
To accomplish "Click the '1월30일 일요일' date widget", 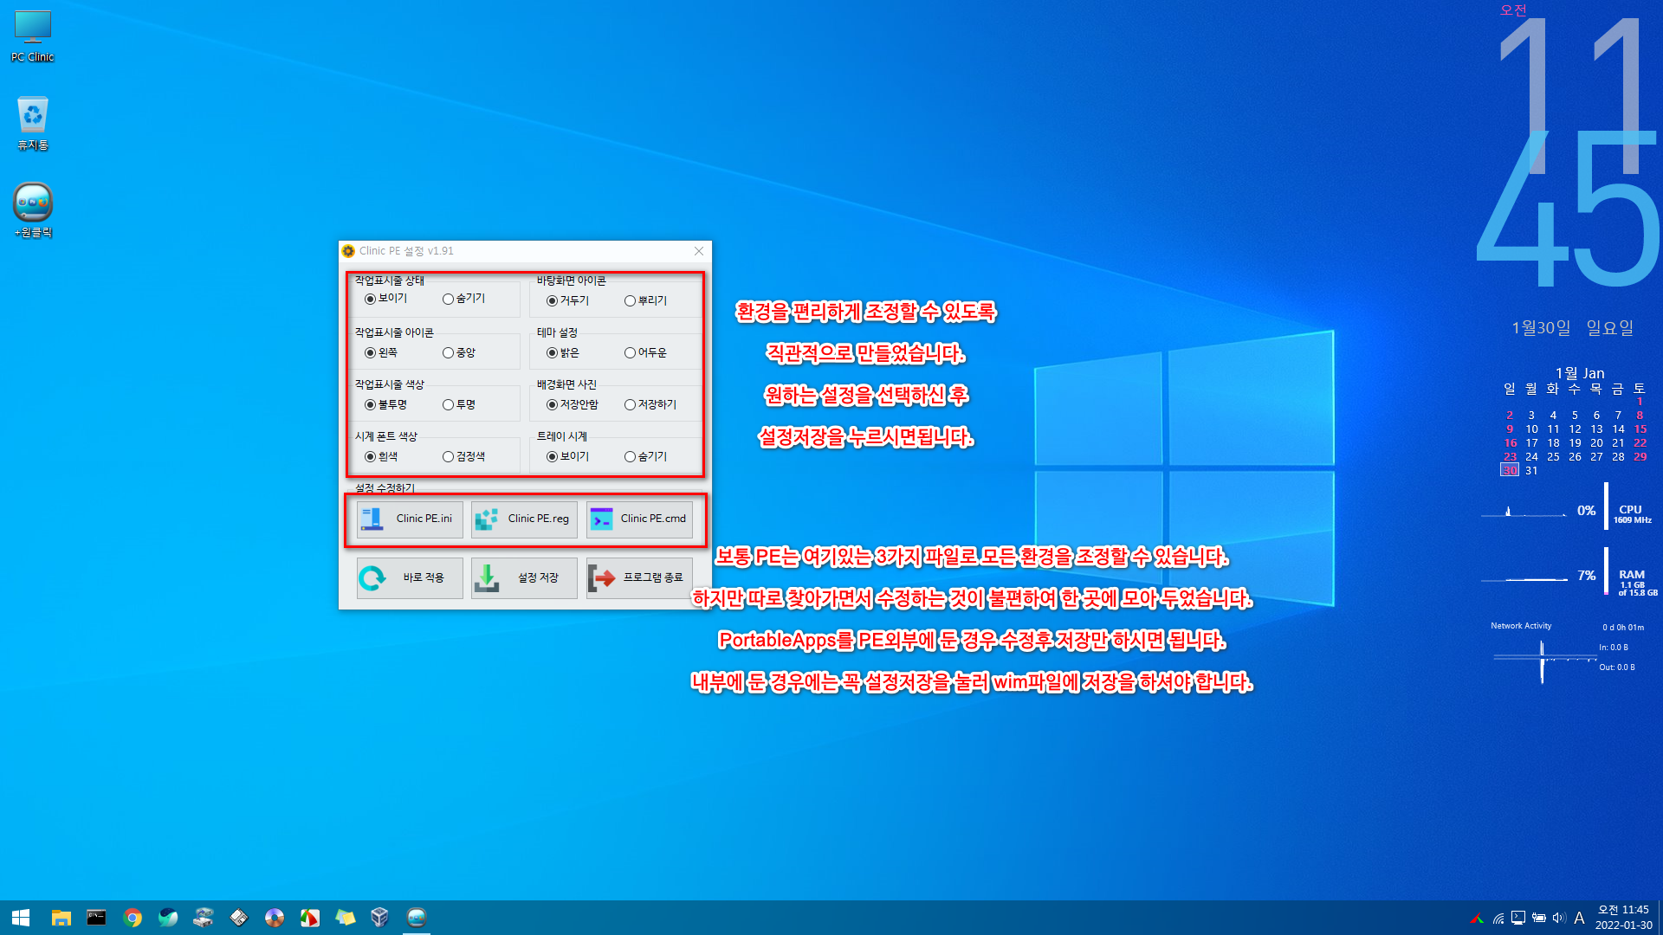I will point(1572,328).
